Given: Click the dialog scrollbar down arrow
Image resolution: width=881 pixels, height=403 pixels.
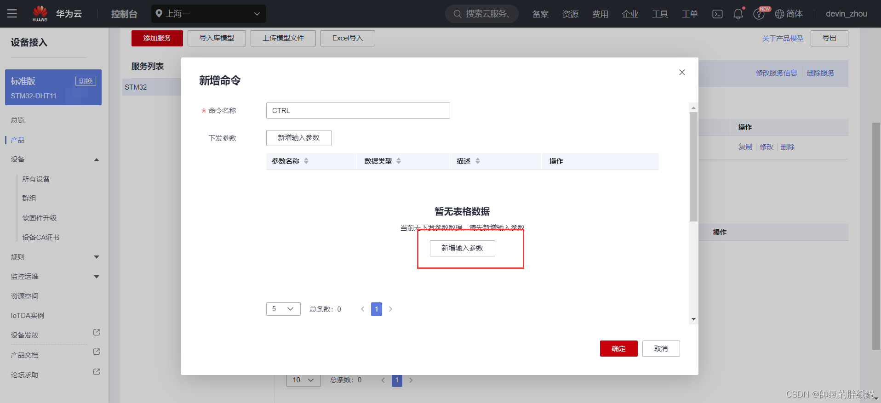Looking at the screenshot, I should coord(693,319).
